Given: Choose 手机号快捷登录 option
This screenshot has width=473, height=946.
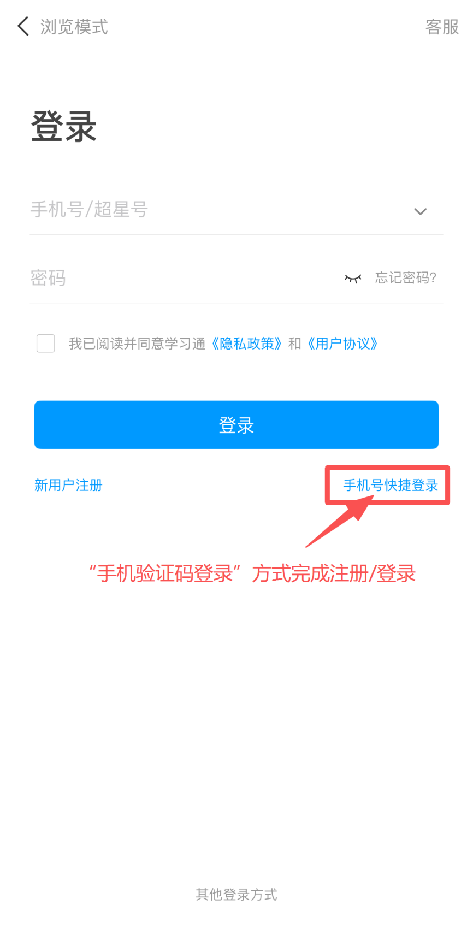Looking at the screenshot, I should [x=391, y=485].
